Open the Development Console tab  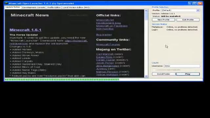33,7
